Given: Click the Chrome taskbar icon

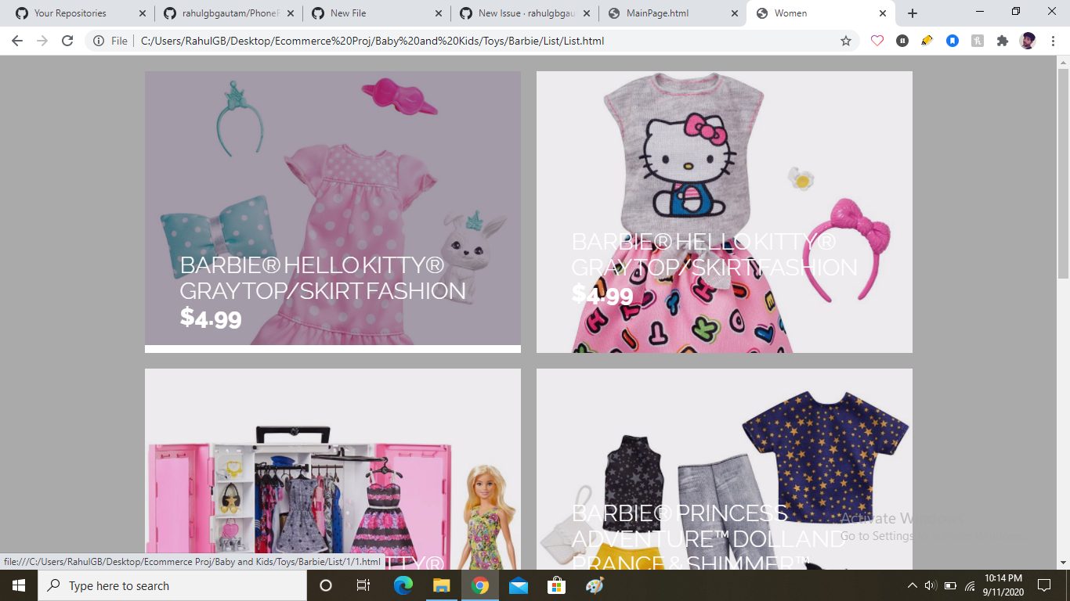Looking at the screenshot, I should [x=479, y=585].
